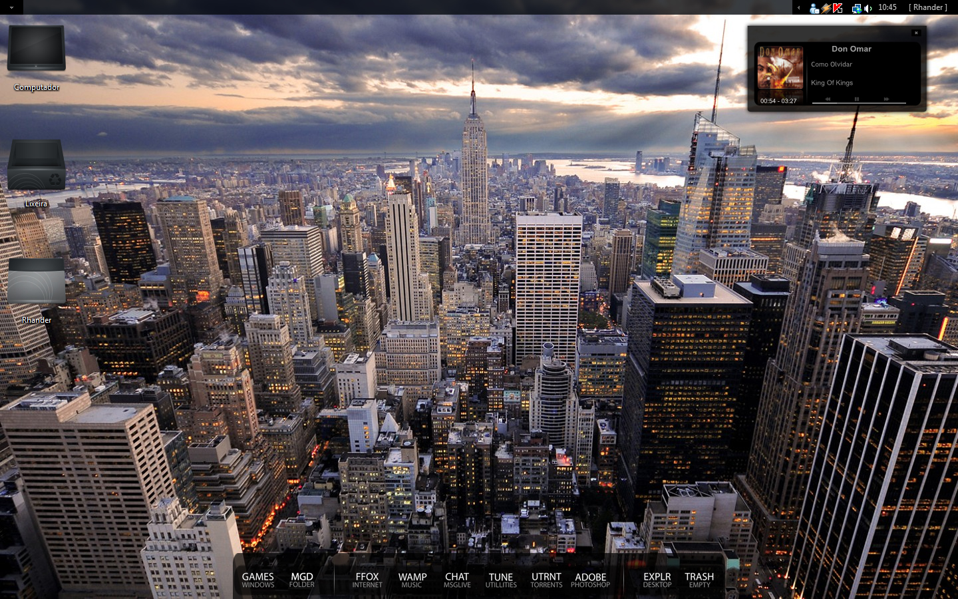
Task: Click the song progress bar in music widget
Action: point(859,103)
